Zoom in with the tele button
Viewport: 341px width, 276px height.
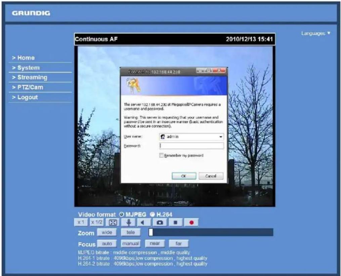pos(131,232)
